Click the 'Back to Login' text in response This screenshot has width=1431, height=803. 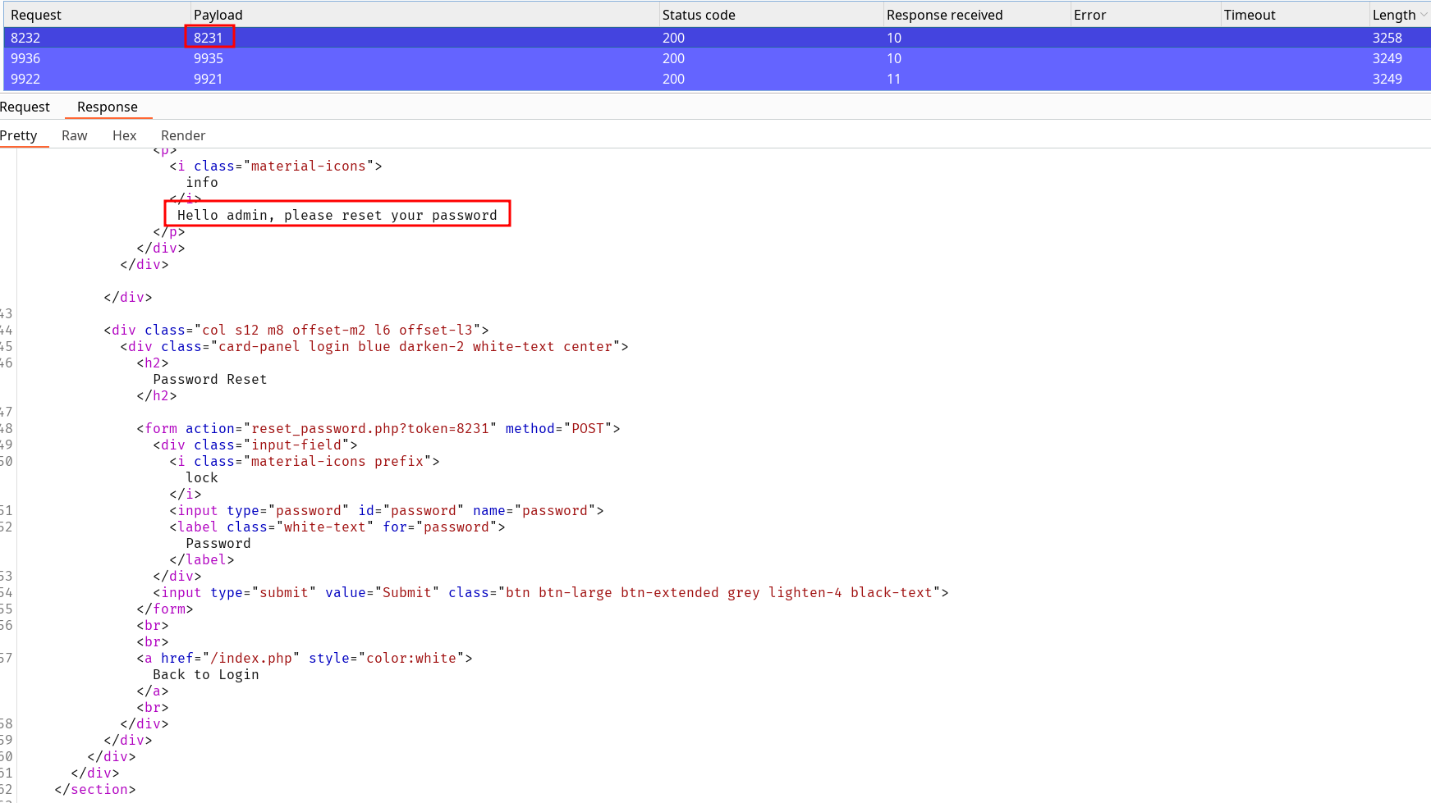(205, 674)
